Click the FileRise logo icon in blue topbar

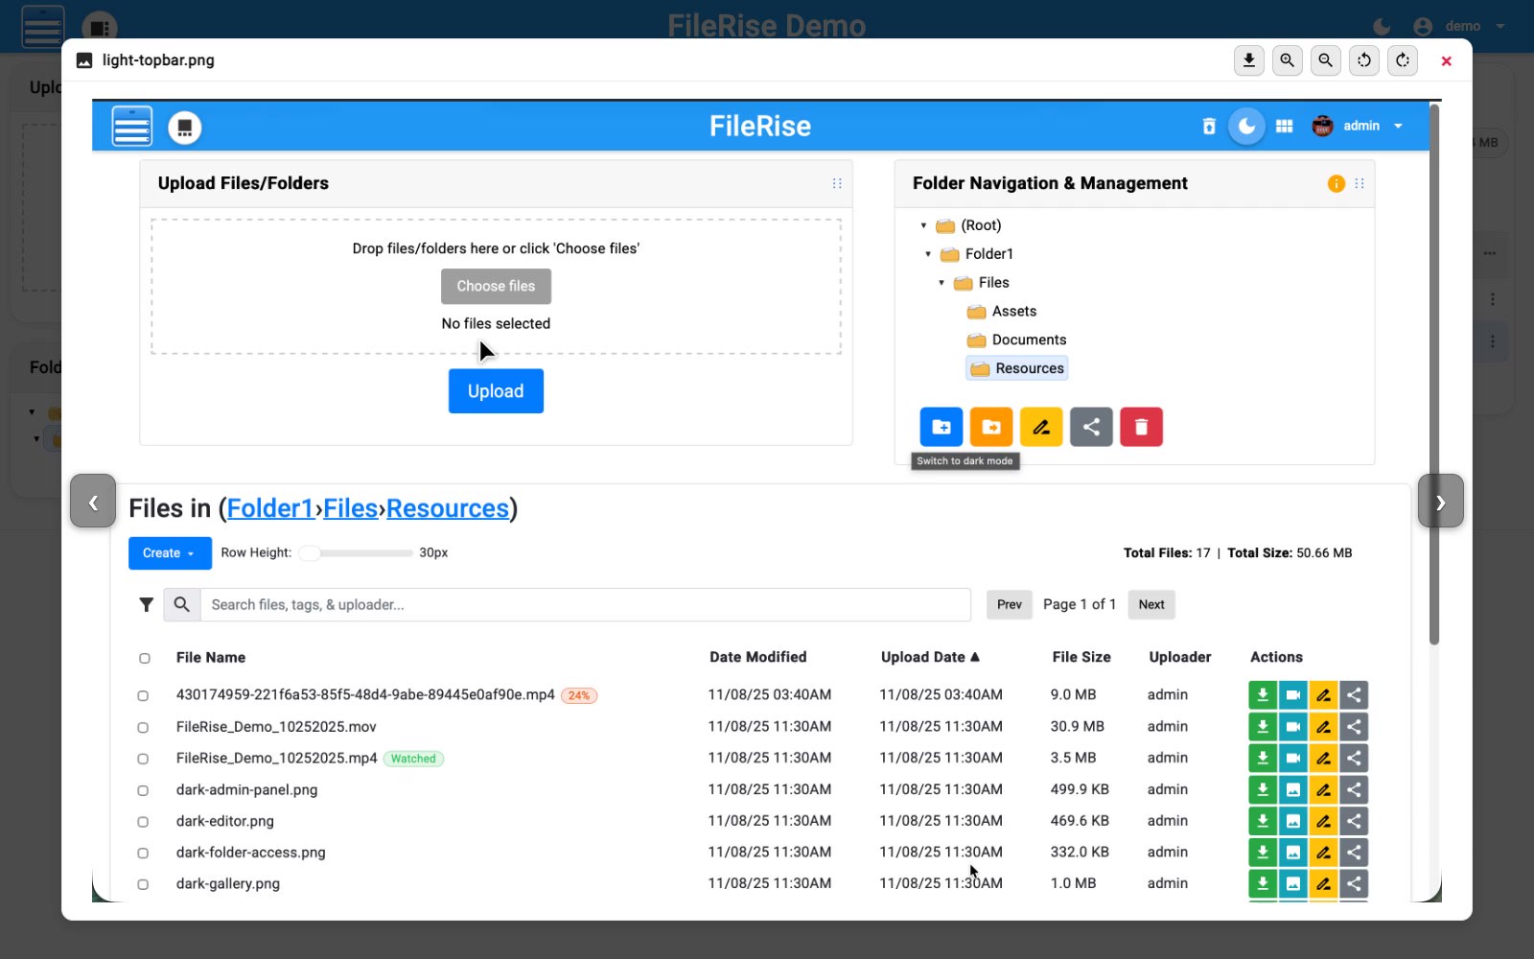[x=132, y=126]
